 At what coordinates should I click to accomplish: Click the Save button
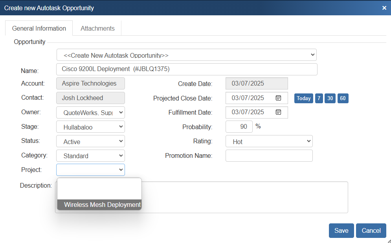[341, 231]
